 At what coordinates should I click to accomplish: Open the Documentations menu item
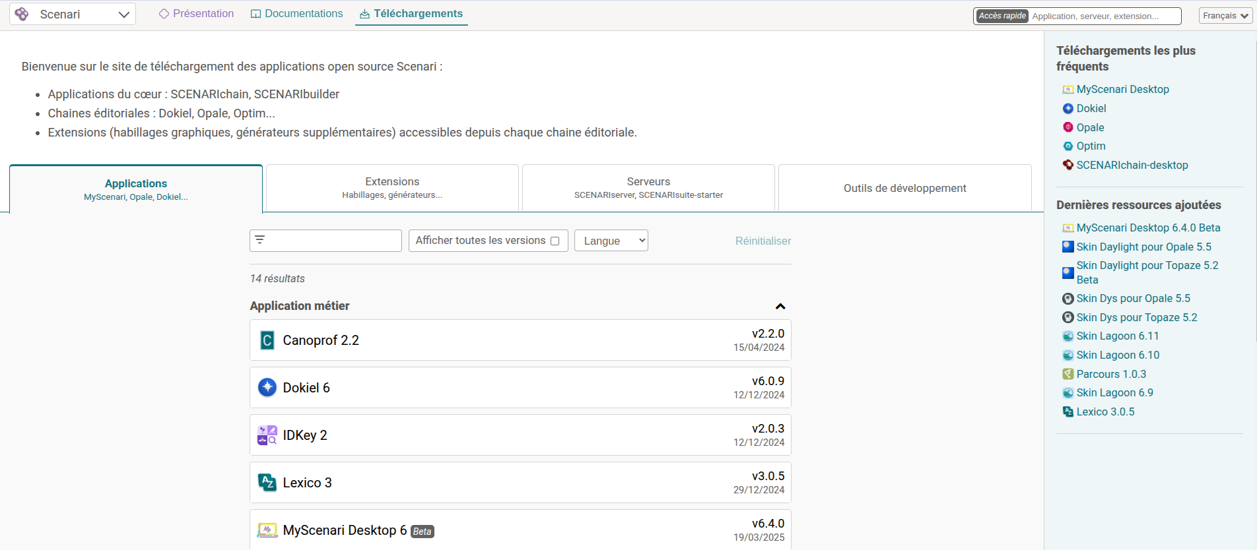tap(297, 14)
